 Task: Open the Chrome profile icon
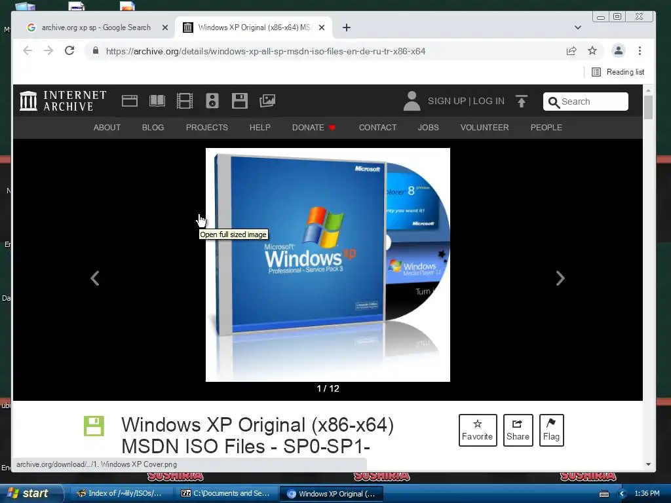619,51
